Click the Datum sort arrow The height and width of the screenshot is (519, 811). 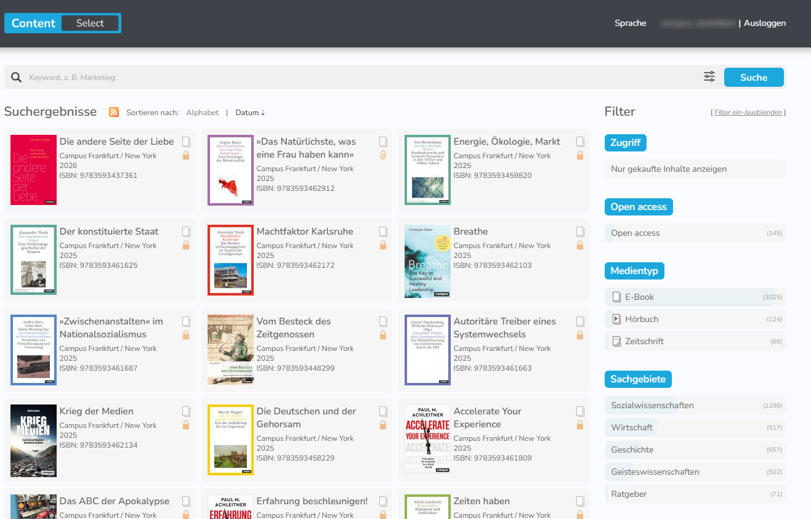[262, 112]
